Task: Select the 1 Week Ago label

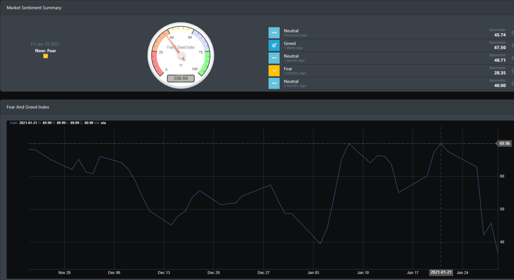Action: point(293,48)
